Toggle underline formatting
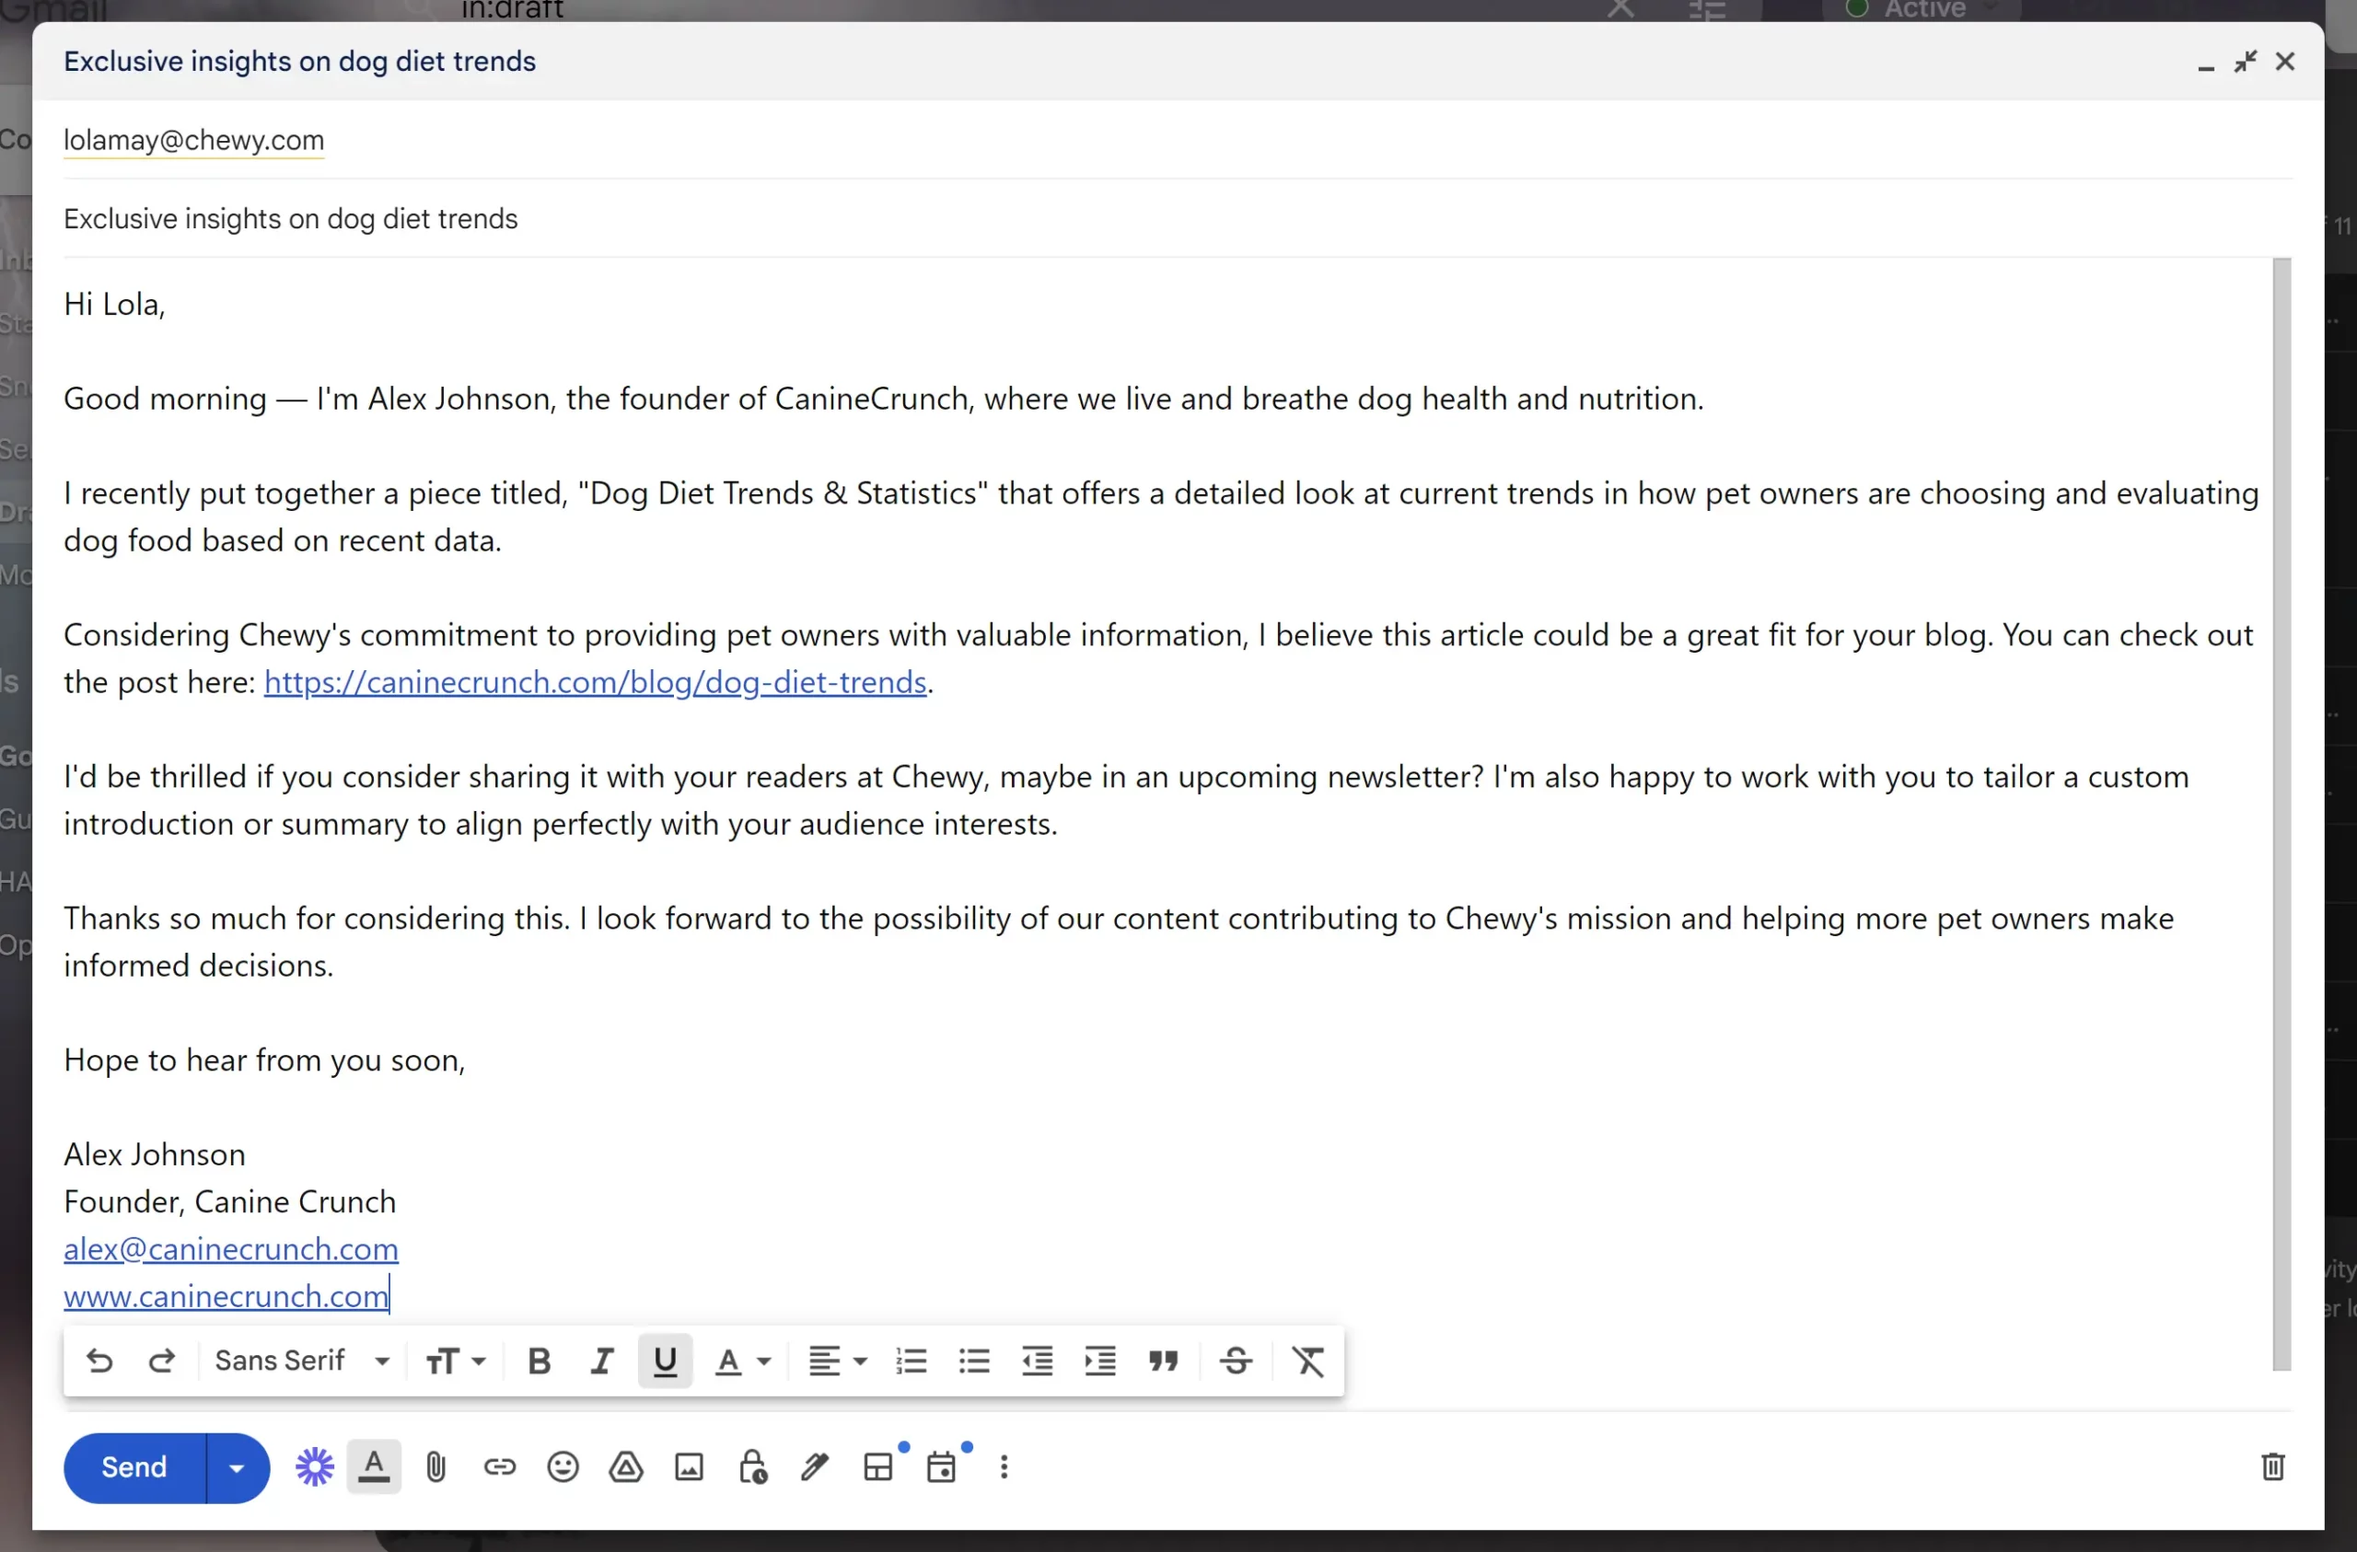Screen dimensions: 2357x1552 (665, 1361)
